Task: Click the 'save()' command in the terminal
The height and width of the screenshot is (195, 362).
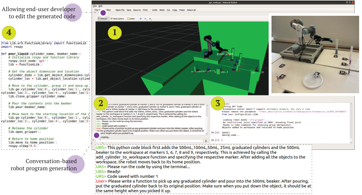Action: click(226, 133)
